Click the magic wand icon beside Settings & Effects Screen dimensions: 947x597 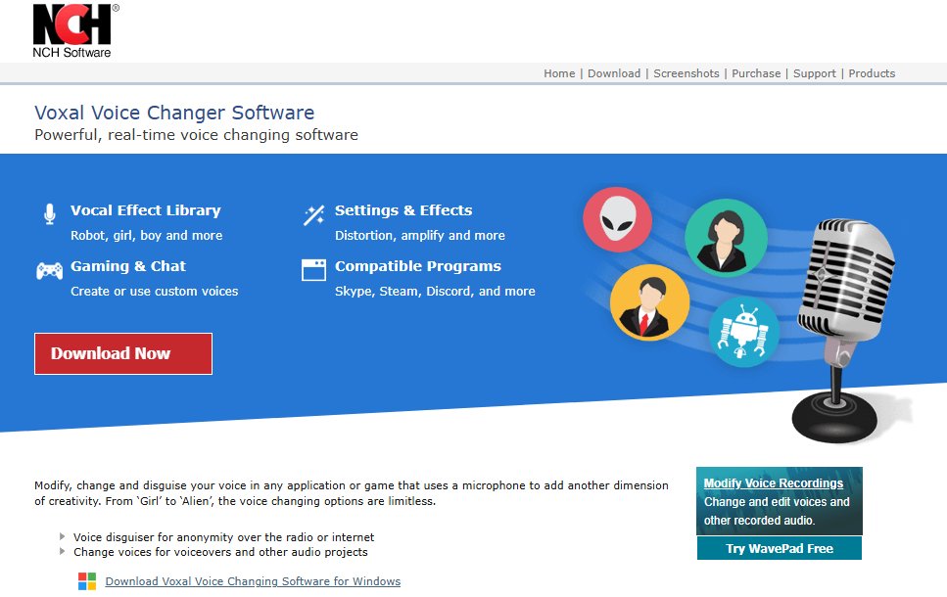click(314, 214)
